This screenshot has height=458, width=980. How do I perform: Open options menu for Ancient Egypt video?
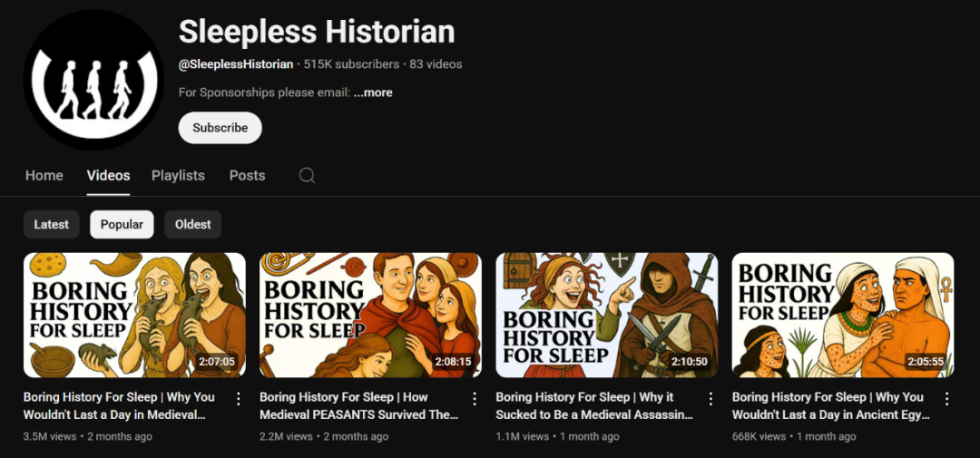click(x=946, y=399)
